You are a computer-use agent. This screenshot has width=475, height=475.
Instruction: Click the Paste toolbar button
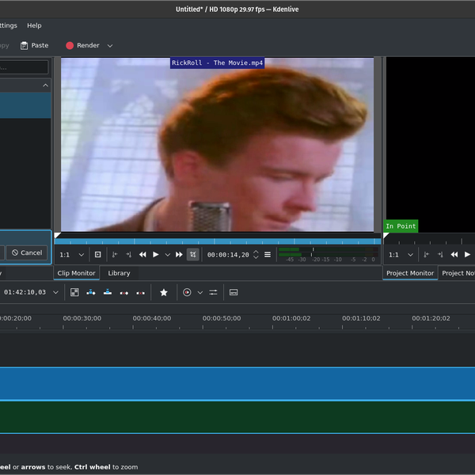34,45
